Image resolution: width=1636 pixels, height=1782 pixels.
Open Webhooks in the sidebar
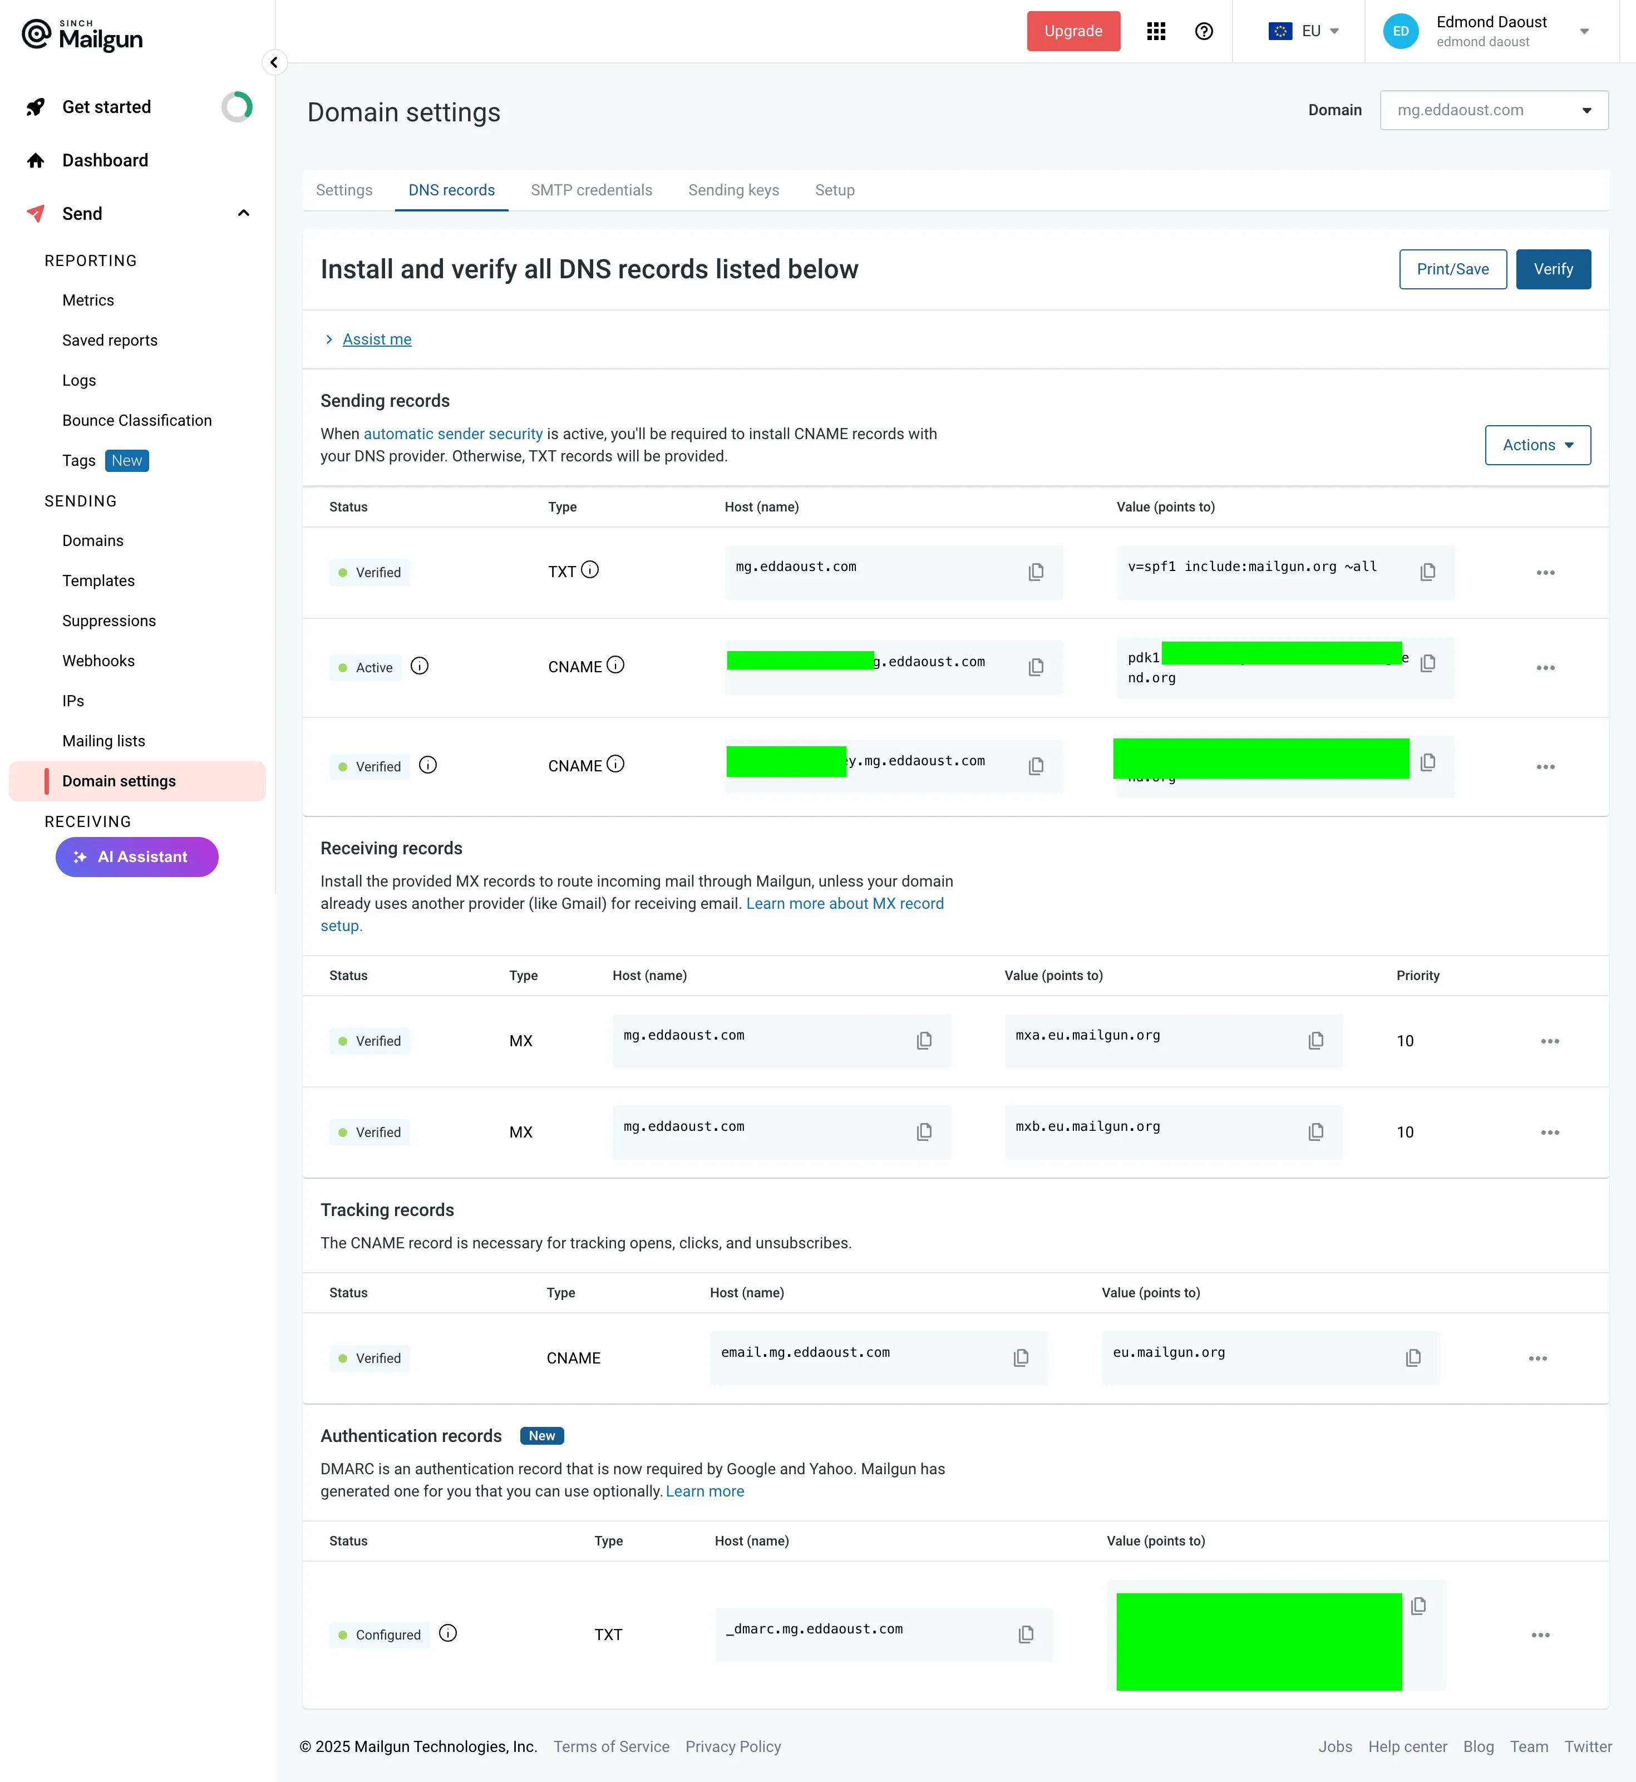(x=98, y=661)
